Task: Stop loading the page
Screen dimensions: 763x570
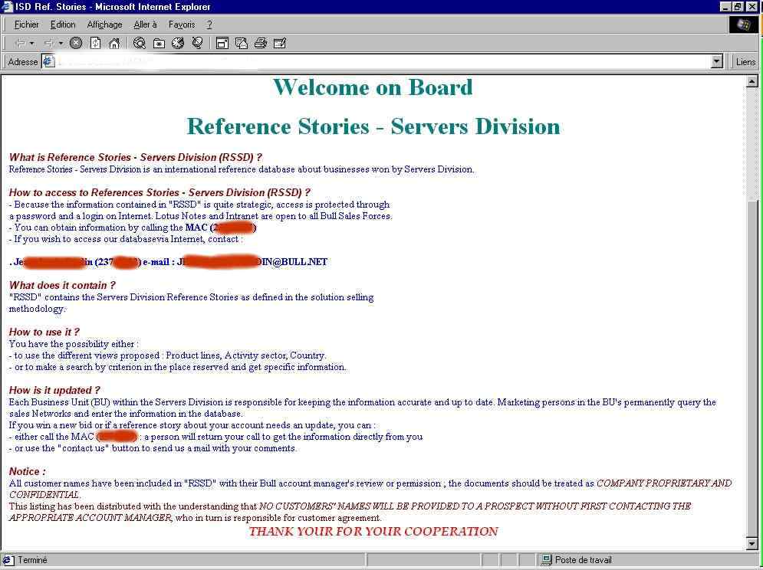Action: point(76,43)
